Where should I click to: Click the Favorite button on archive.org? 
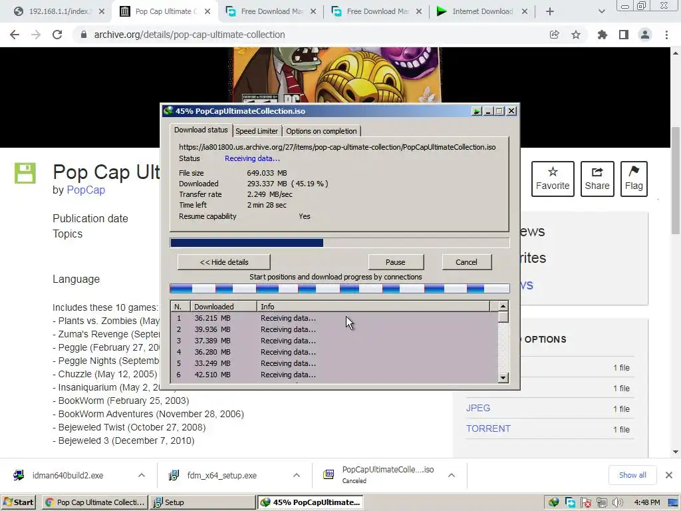tap(553, 178)
